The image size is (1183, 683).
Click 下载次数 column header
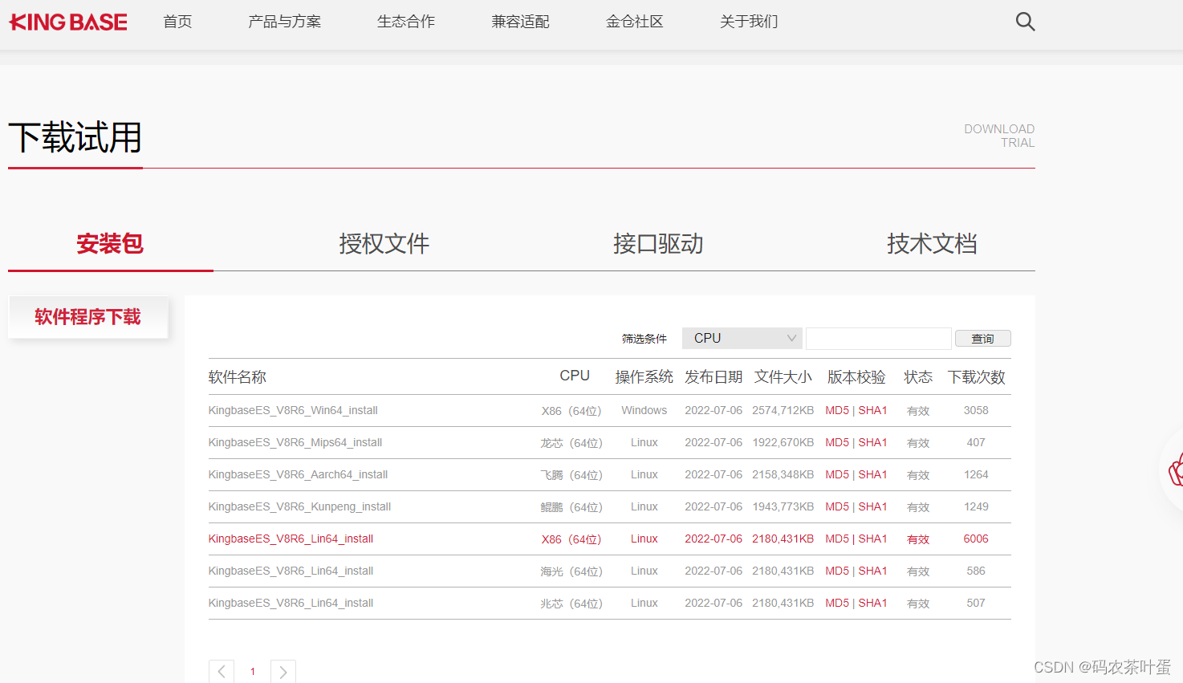(977, 376)
